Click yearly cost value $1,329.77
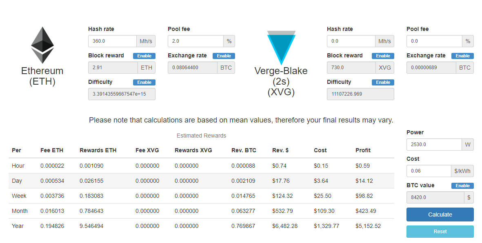This screenshot has width=482, height=243. pyautogui.click(x=327, y=226)
